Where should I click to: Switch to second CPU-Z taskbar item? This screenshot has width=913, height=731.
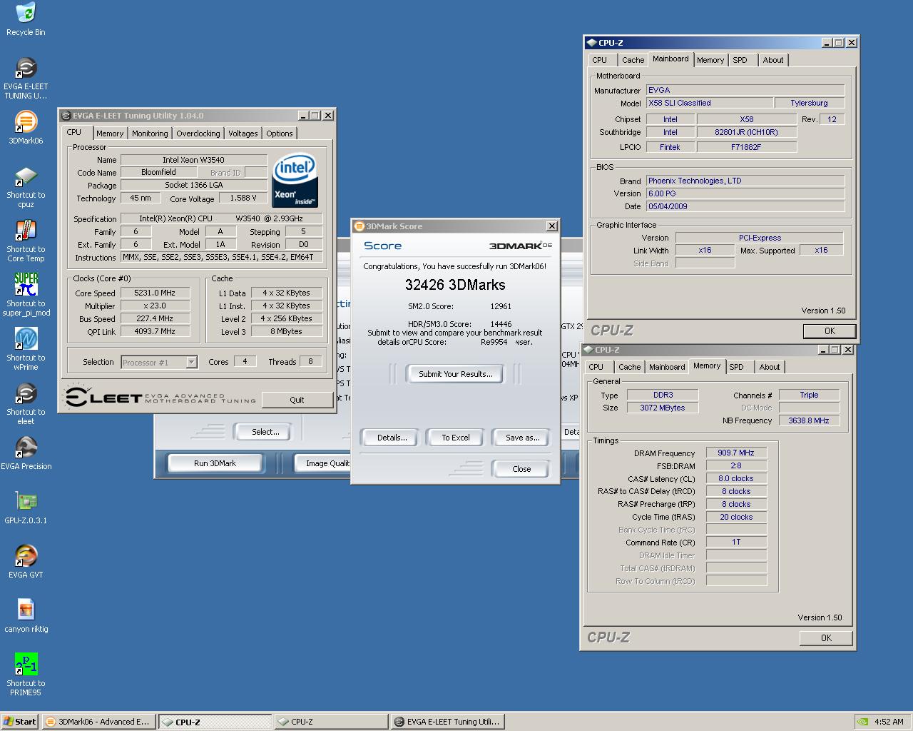coord(331,722)
